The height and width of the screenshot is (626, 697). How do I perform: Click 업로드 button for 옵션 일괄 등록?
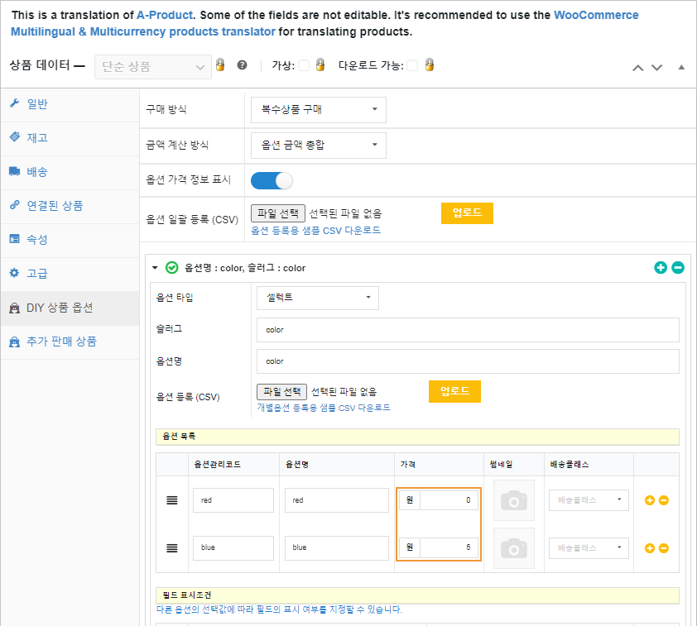click(x=467, y=213)
